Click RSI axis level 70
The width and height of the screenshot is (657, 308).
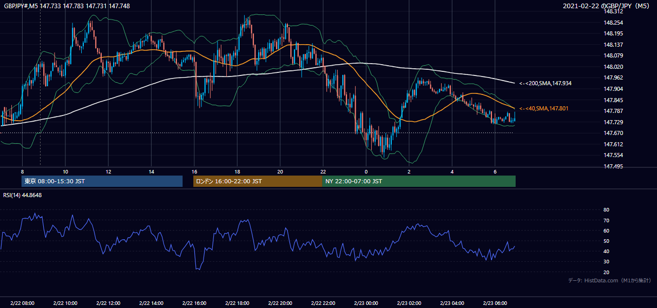tap(606, 220)
